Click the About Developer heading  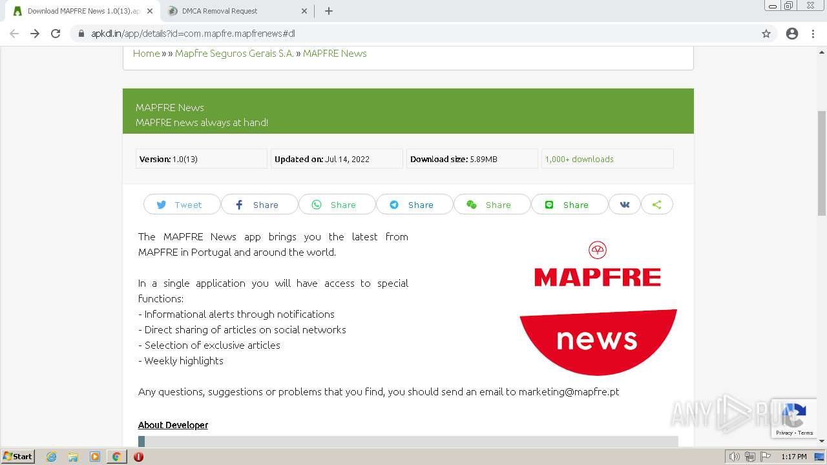coord(173,425)
